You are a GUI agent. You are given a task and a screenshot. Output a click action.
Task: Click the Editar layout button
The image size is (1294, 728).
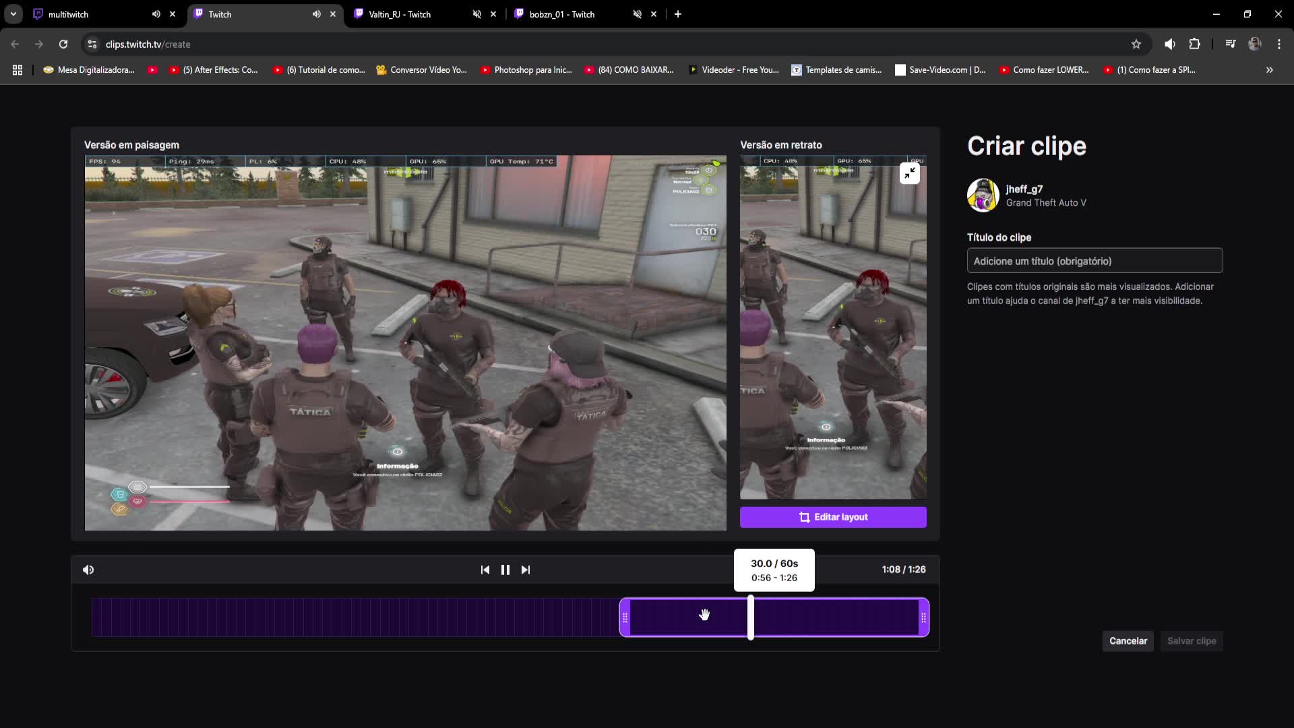tap(833, 517)
